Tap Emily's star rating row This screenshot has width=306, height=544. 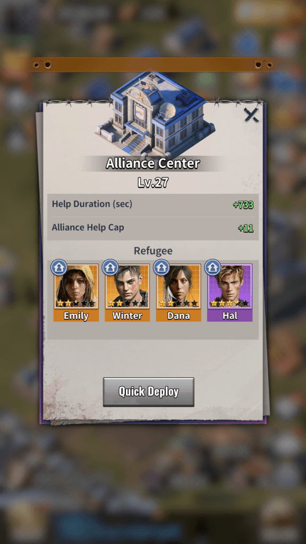pos(76,303)
